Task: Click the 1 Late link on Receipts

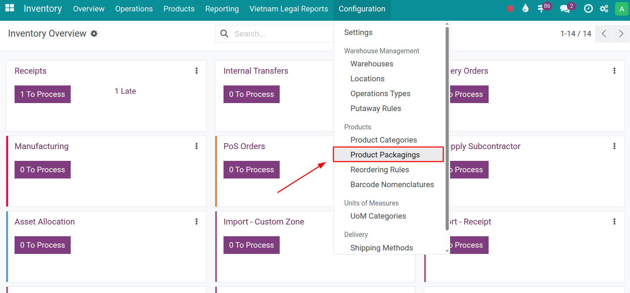Action: tap(125, 91)
